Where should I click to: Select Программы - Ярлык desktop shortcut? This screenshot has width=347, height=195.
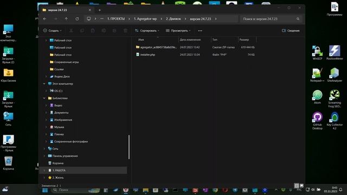(x=9, y=143)
